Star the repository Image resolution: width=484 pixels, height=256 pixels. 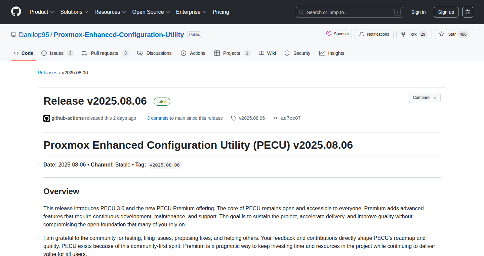[454, 34]
